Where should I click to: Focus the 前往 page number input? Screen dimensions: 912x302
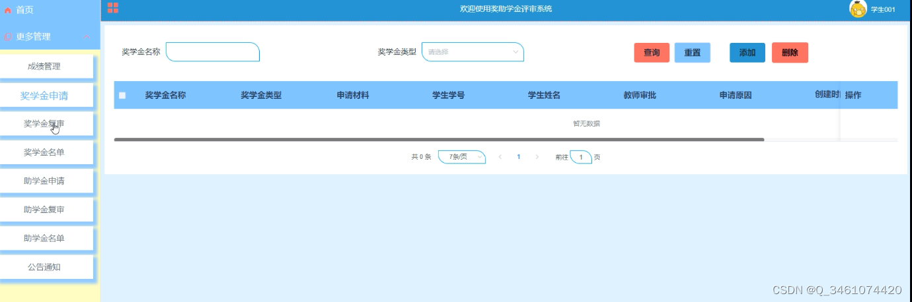581,157
